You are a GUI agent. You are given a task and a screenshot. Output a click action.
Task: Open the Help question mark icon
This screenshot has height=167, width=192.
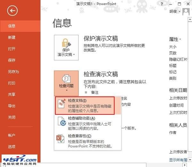[162, 4]
